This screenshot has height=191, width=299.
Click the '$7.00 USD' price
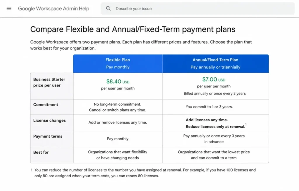(214, 79)
